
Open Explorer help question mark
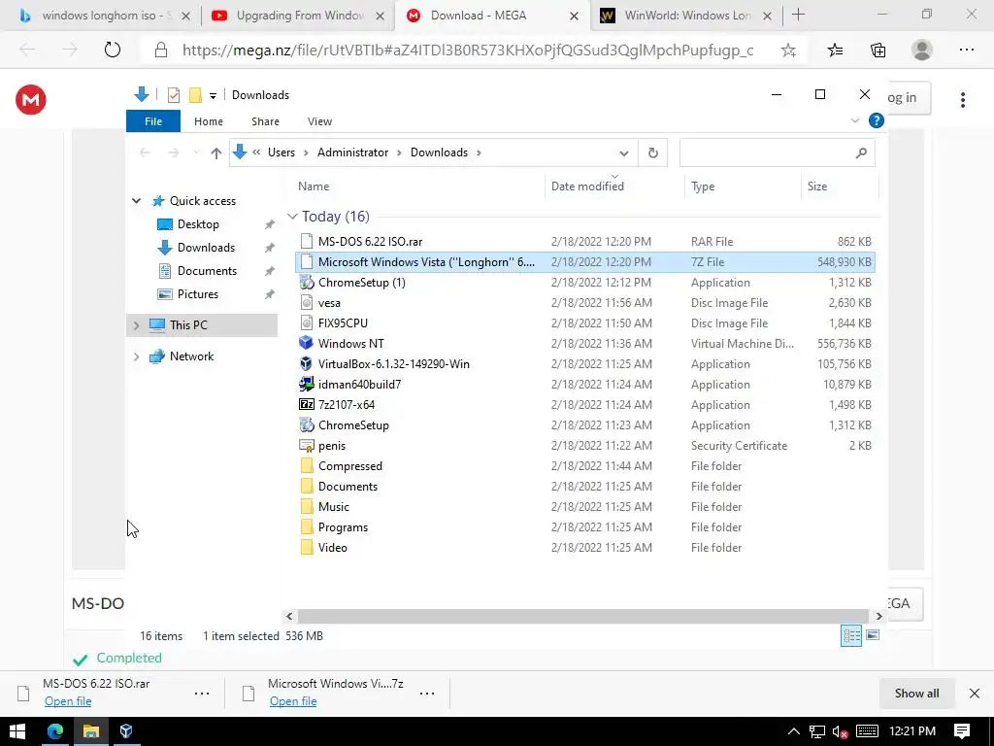(877, 120)
